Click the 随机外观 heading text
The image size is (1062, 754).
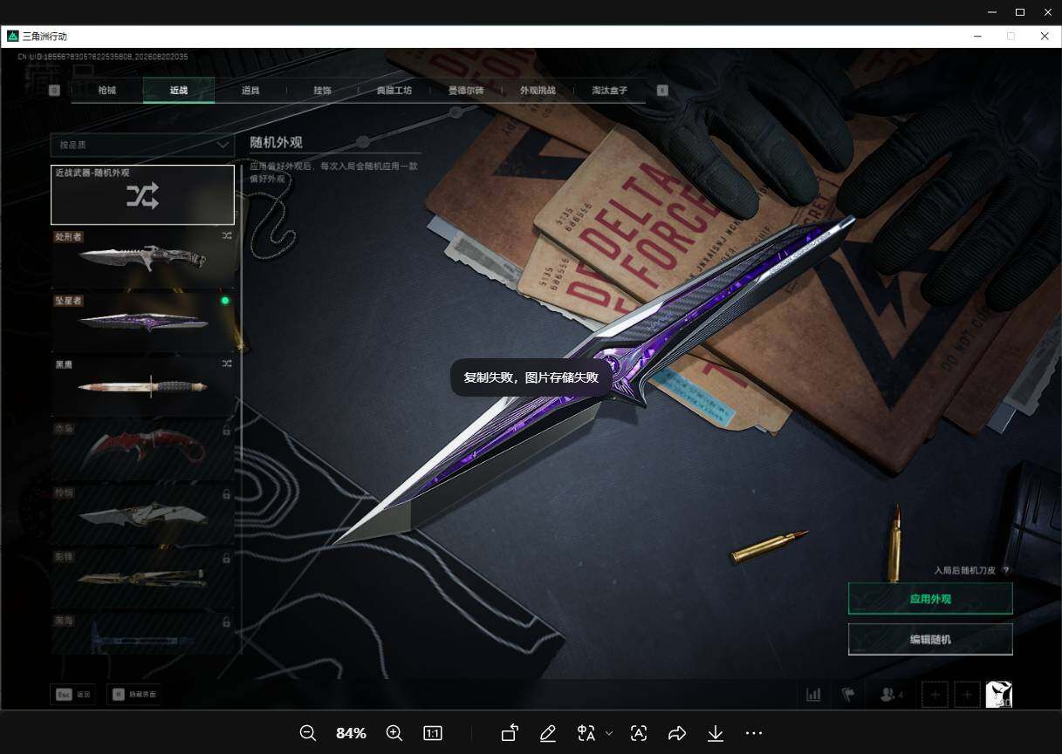[x=276, y=142]
